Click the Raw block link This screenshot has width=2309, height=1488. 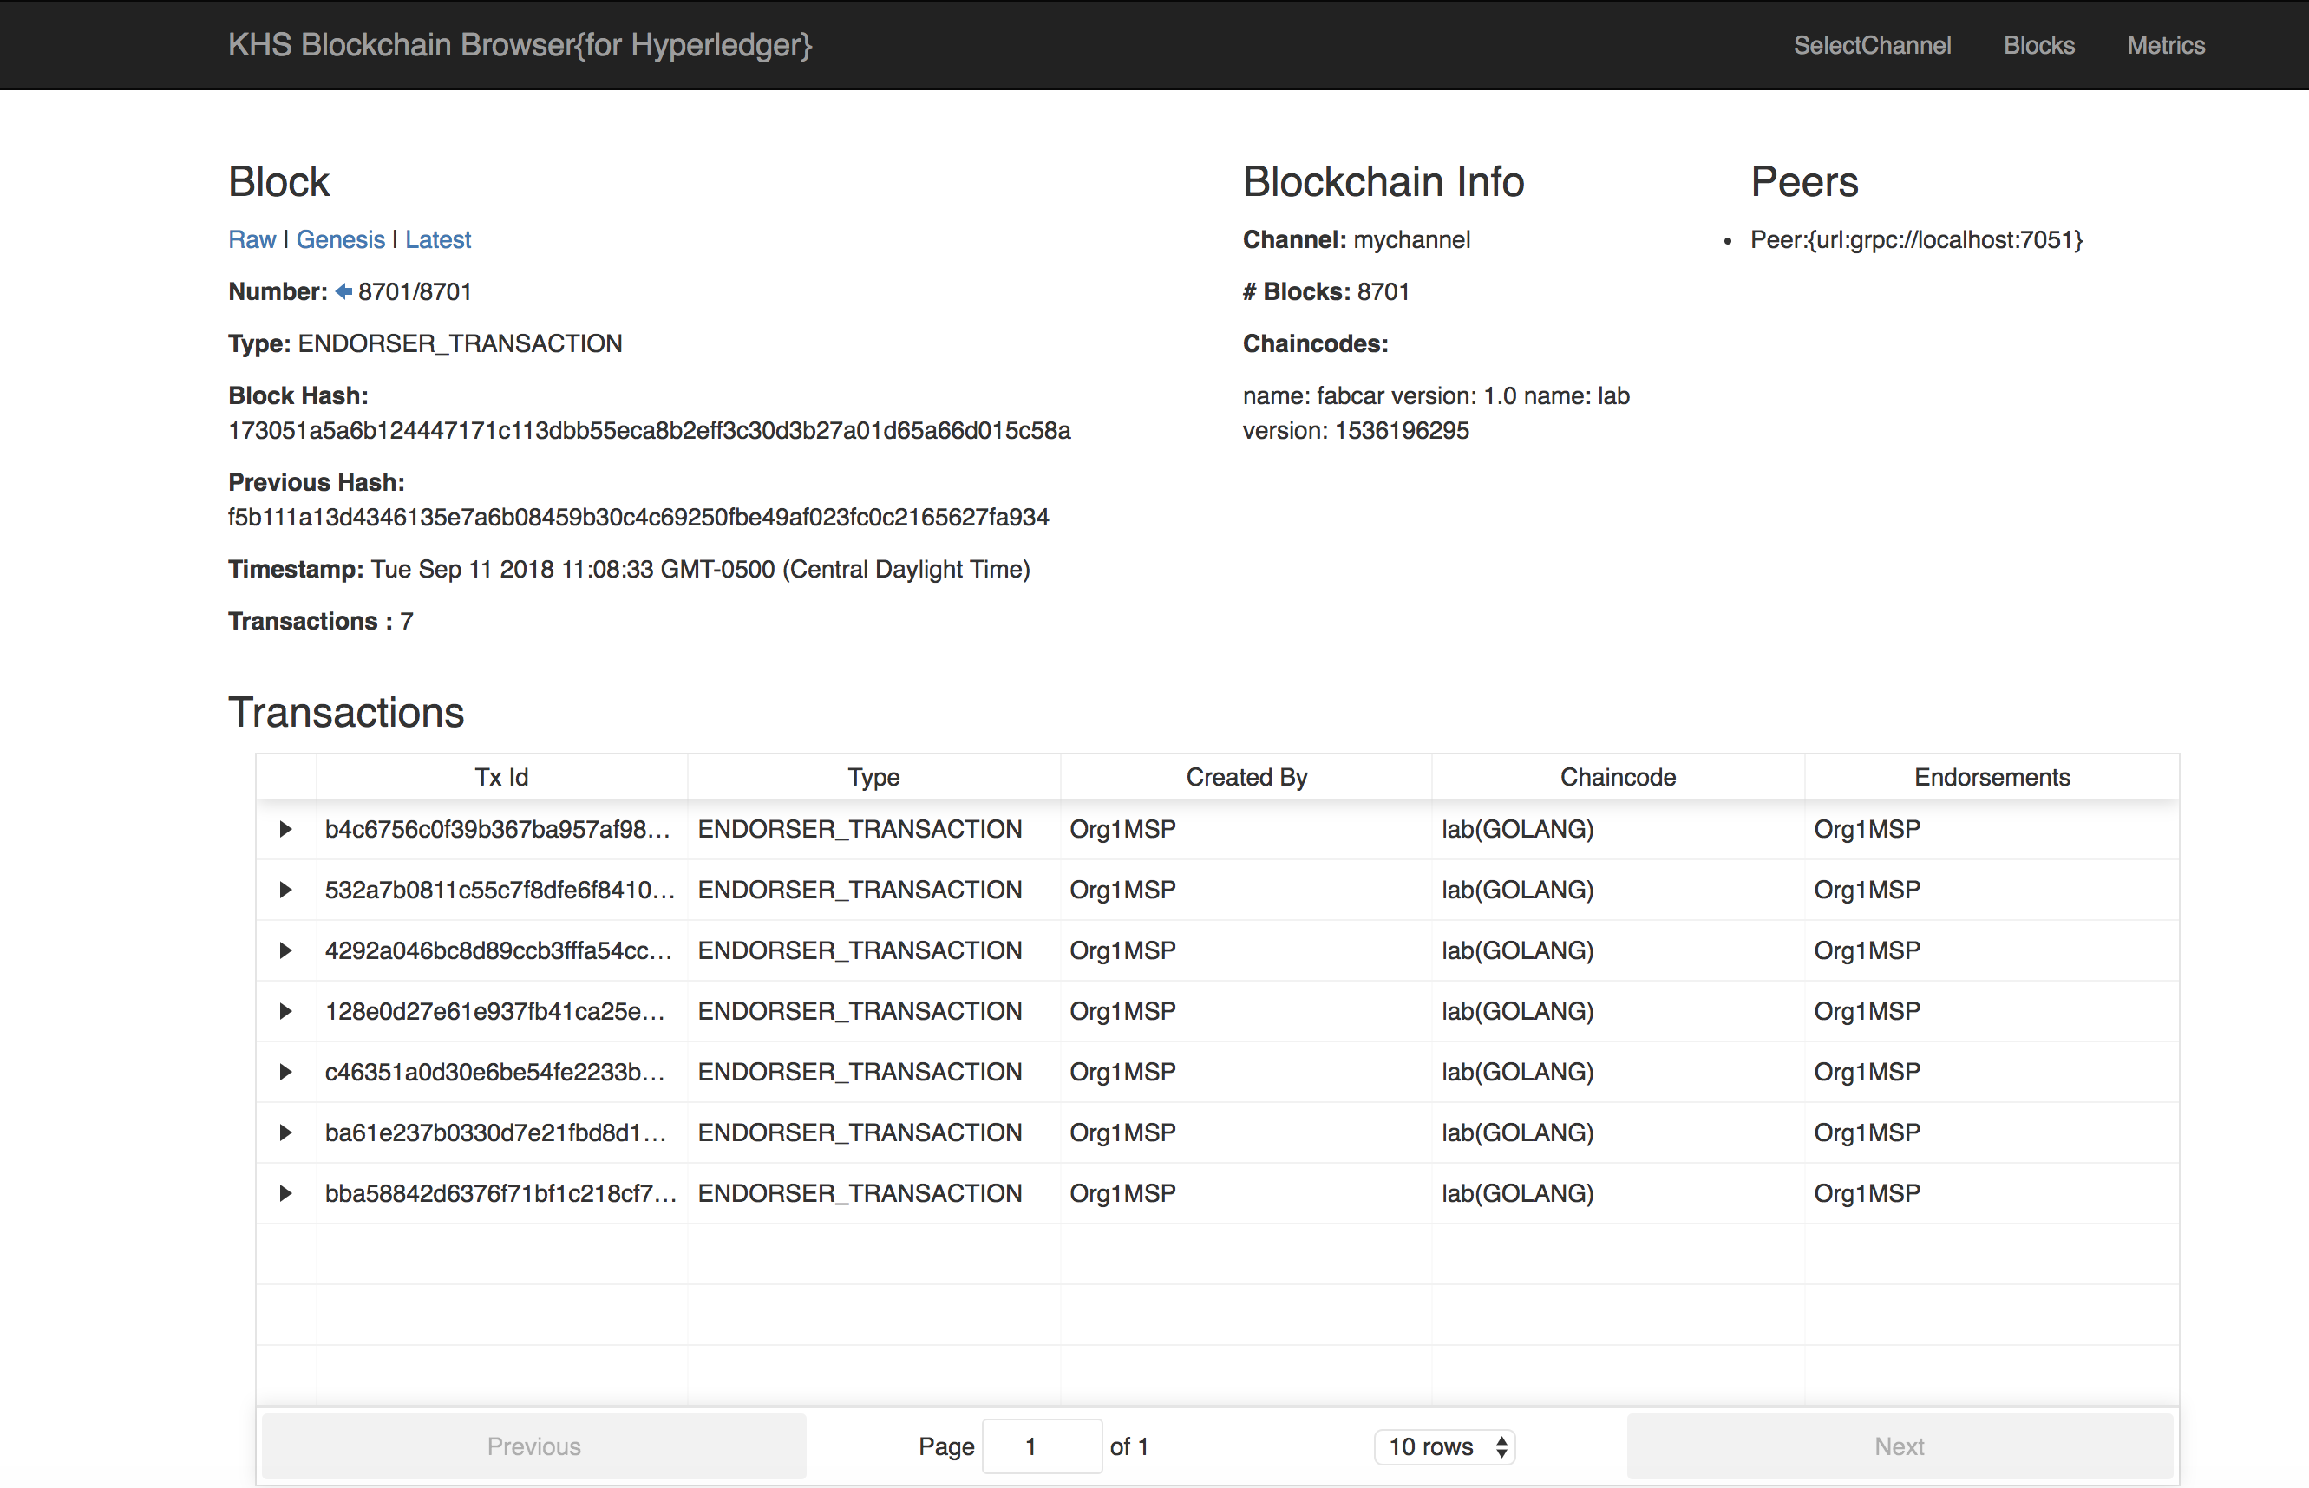coord(252,239)
